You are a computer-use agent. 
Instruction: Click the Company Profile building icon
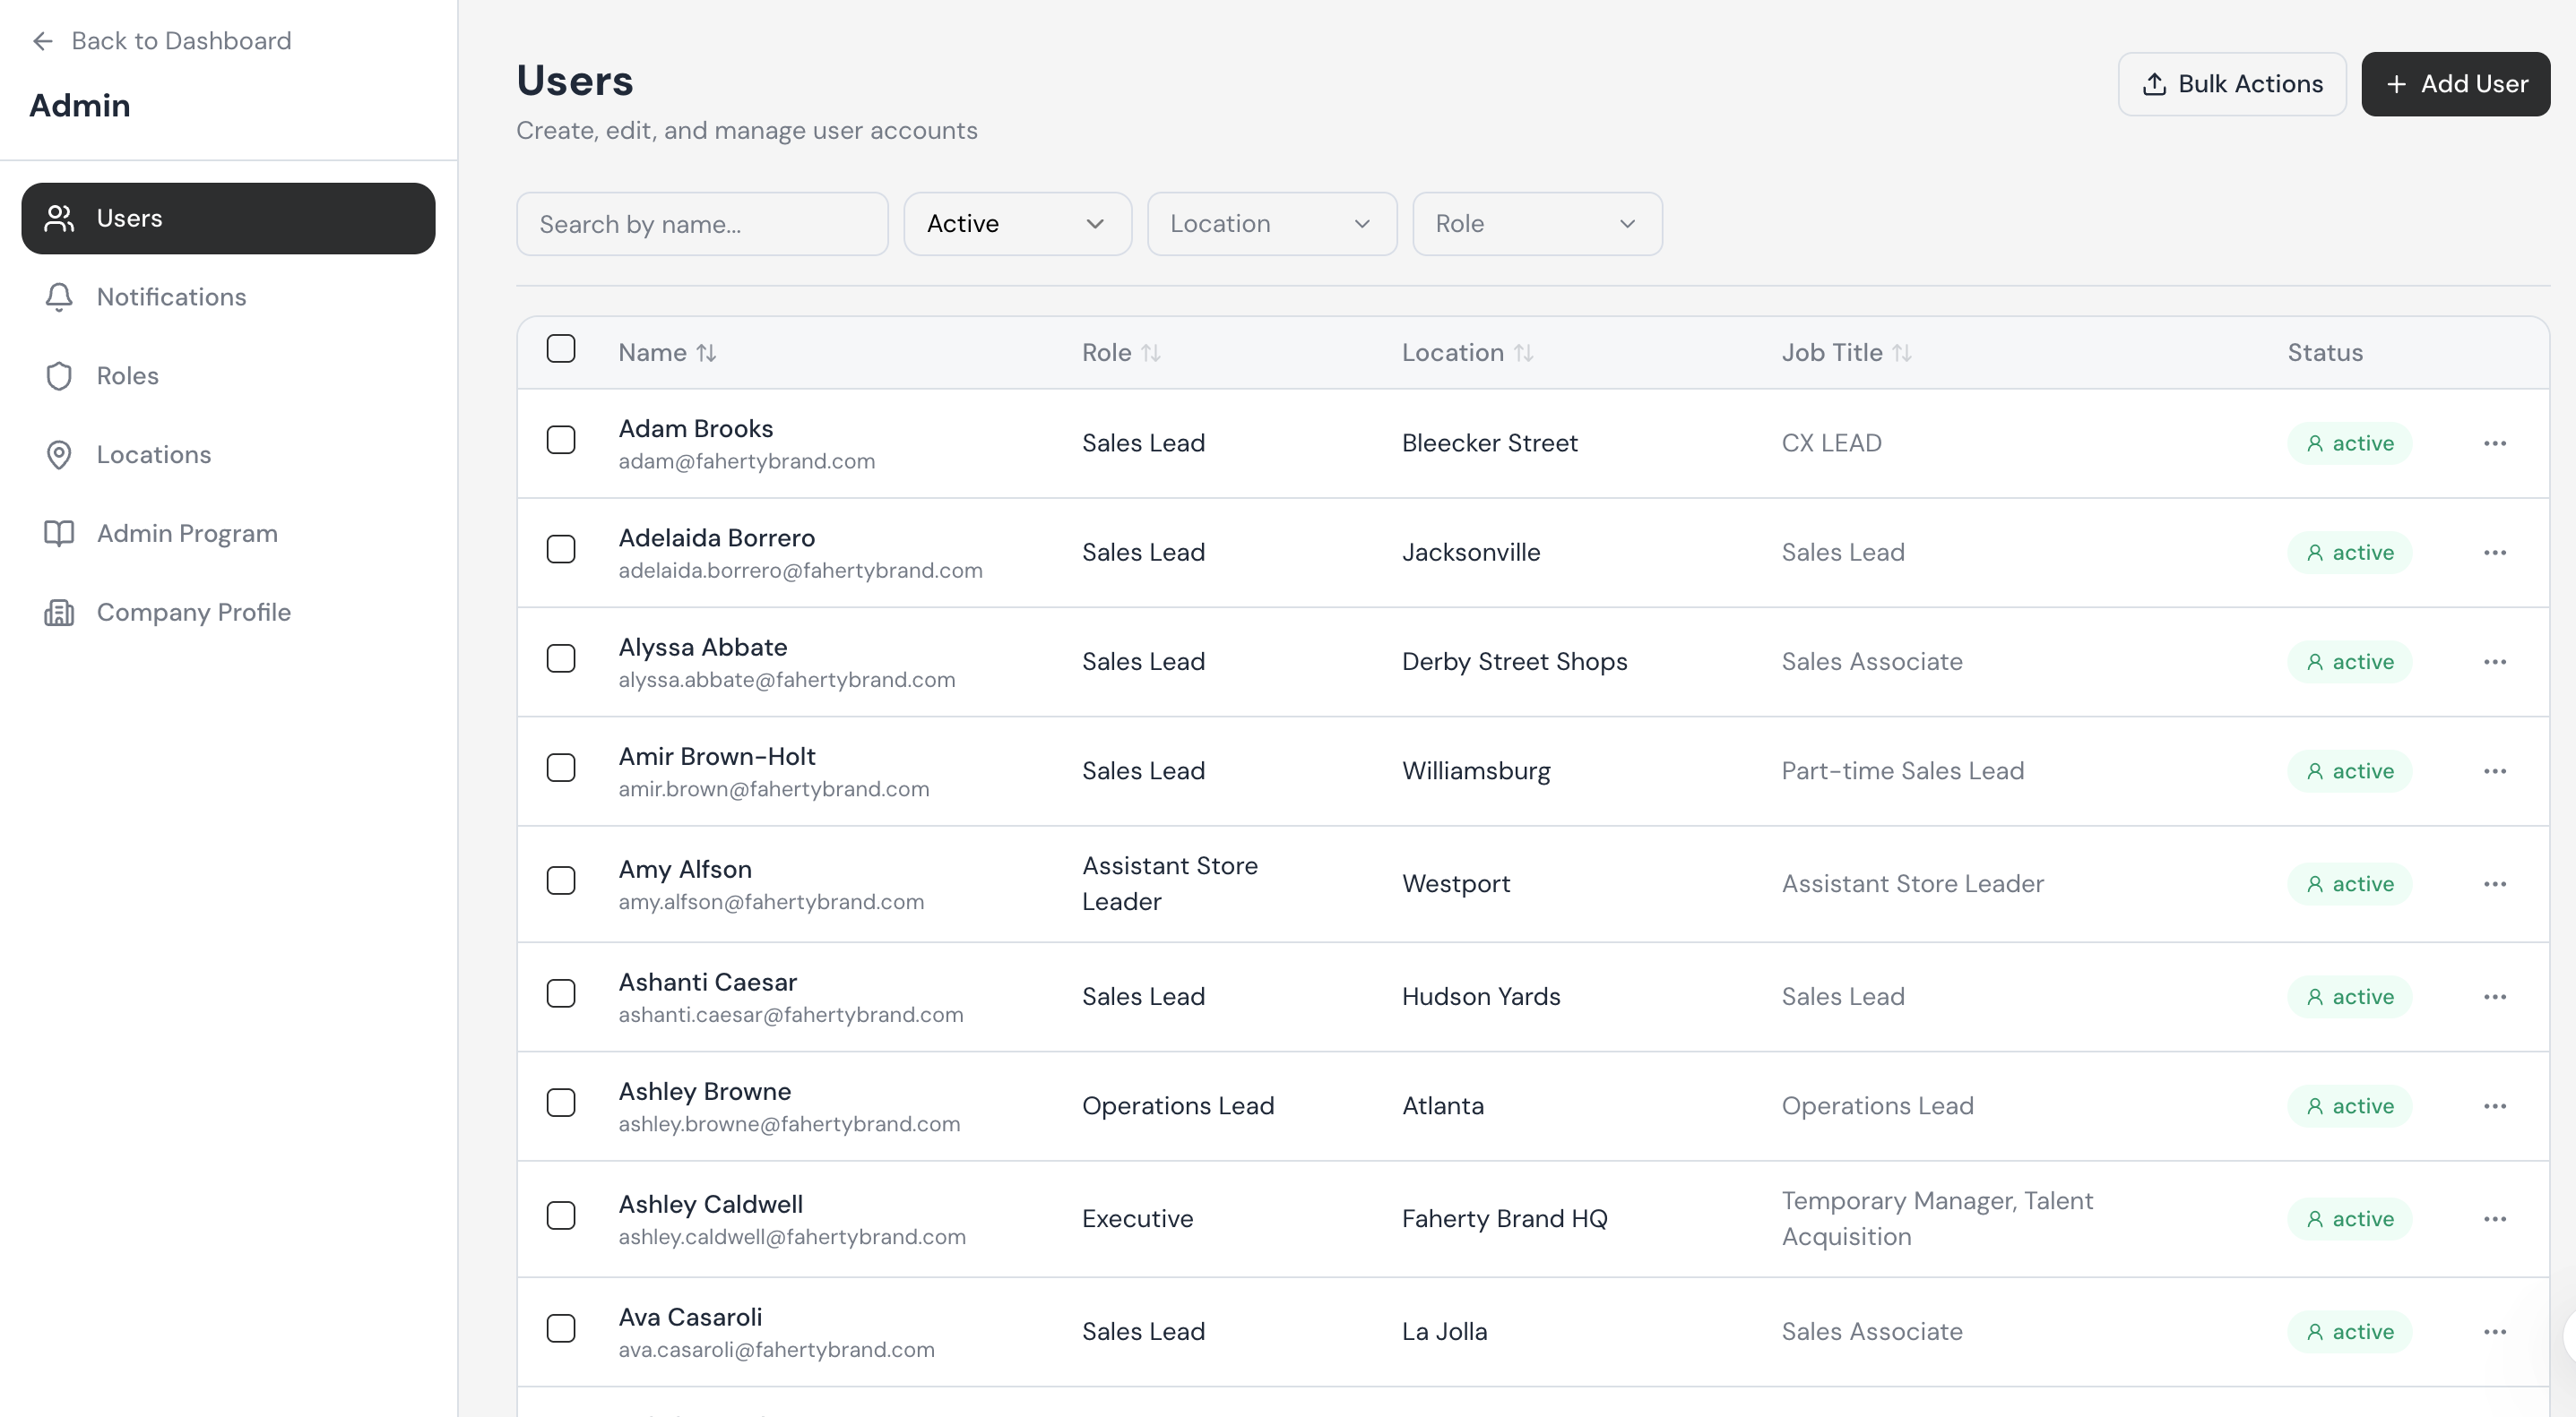coord(59,613)
